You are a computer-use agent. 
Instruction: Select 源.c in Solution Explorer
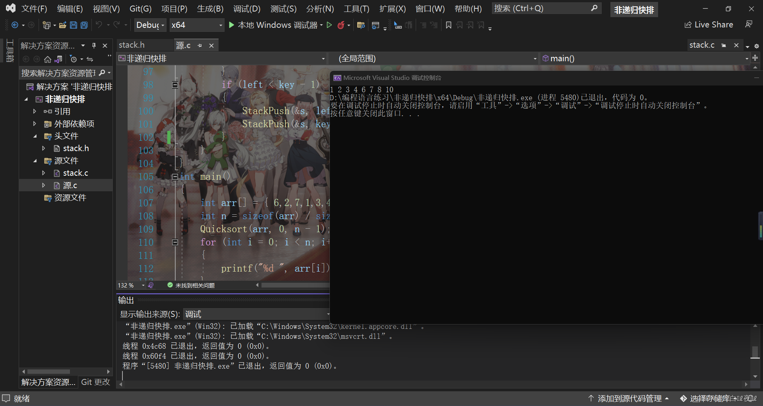click(70, 185)
